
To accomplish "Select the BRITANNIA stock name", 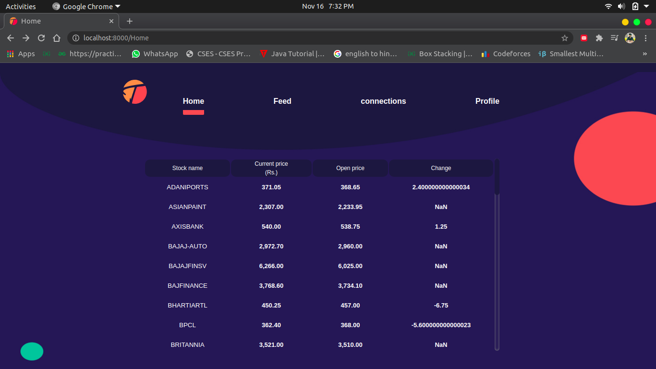I will click(187, 344).
